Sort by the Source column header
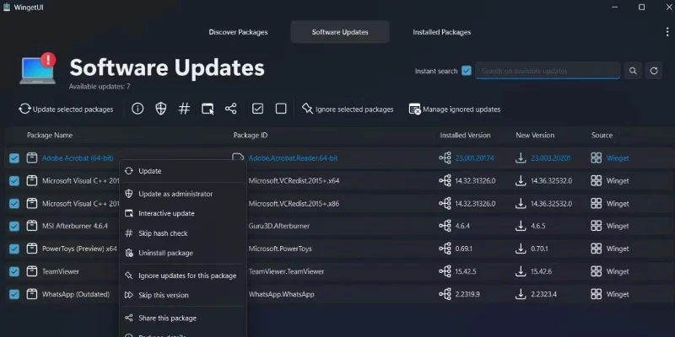The width and height of the screenshot is (675, 337). pos(602,135)
